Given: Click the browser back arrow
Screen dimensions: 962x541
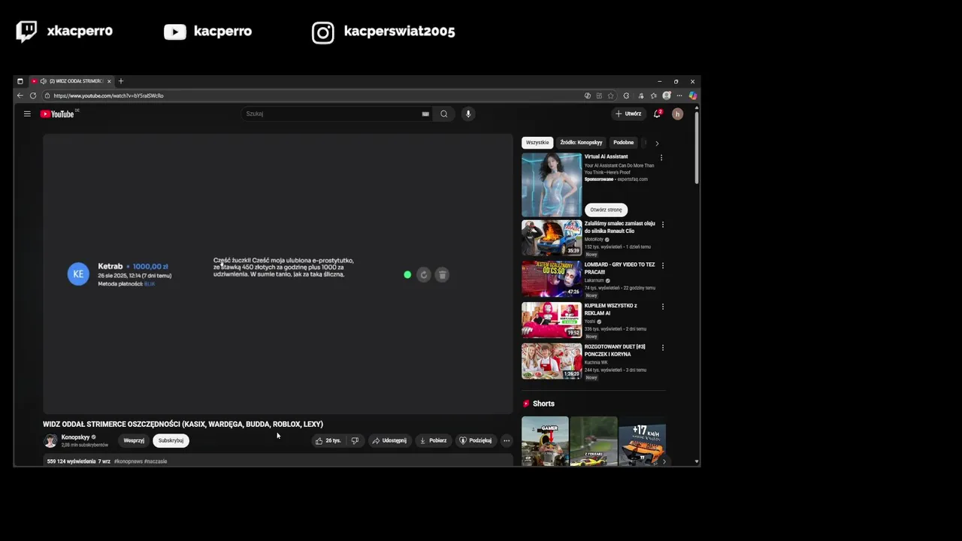Looking at the screenshot, I should click(20, 95).
